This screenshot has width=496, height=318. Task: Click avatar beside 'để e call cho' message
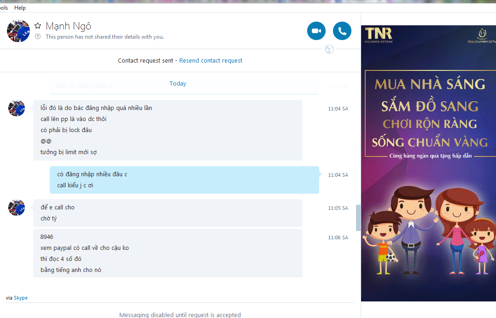click(x=17, y=208)
